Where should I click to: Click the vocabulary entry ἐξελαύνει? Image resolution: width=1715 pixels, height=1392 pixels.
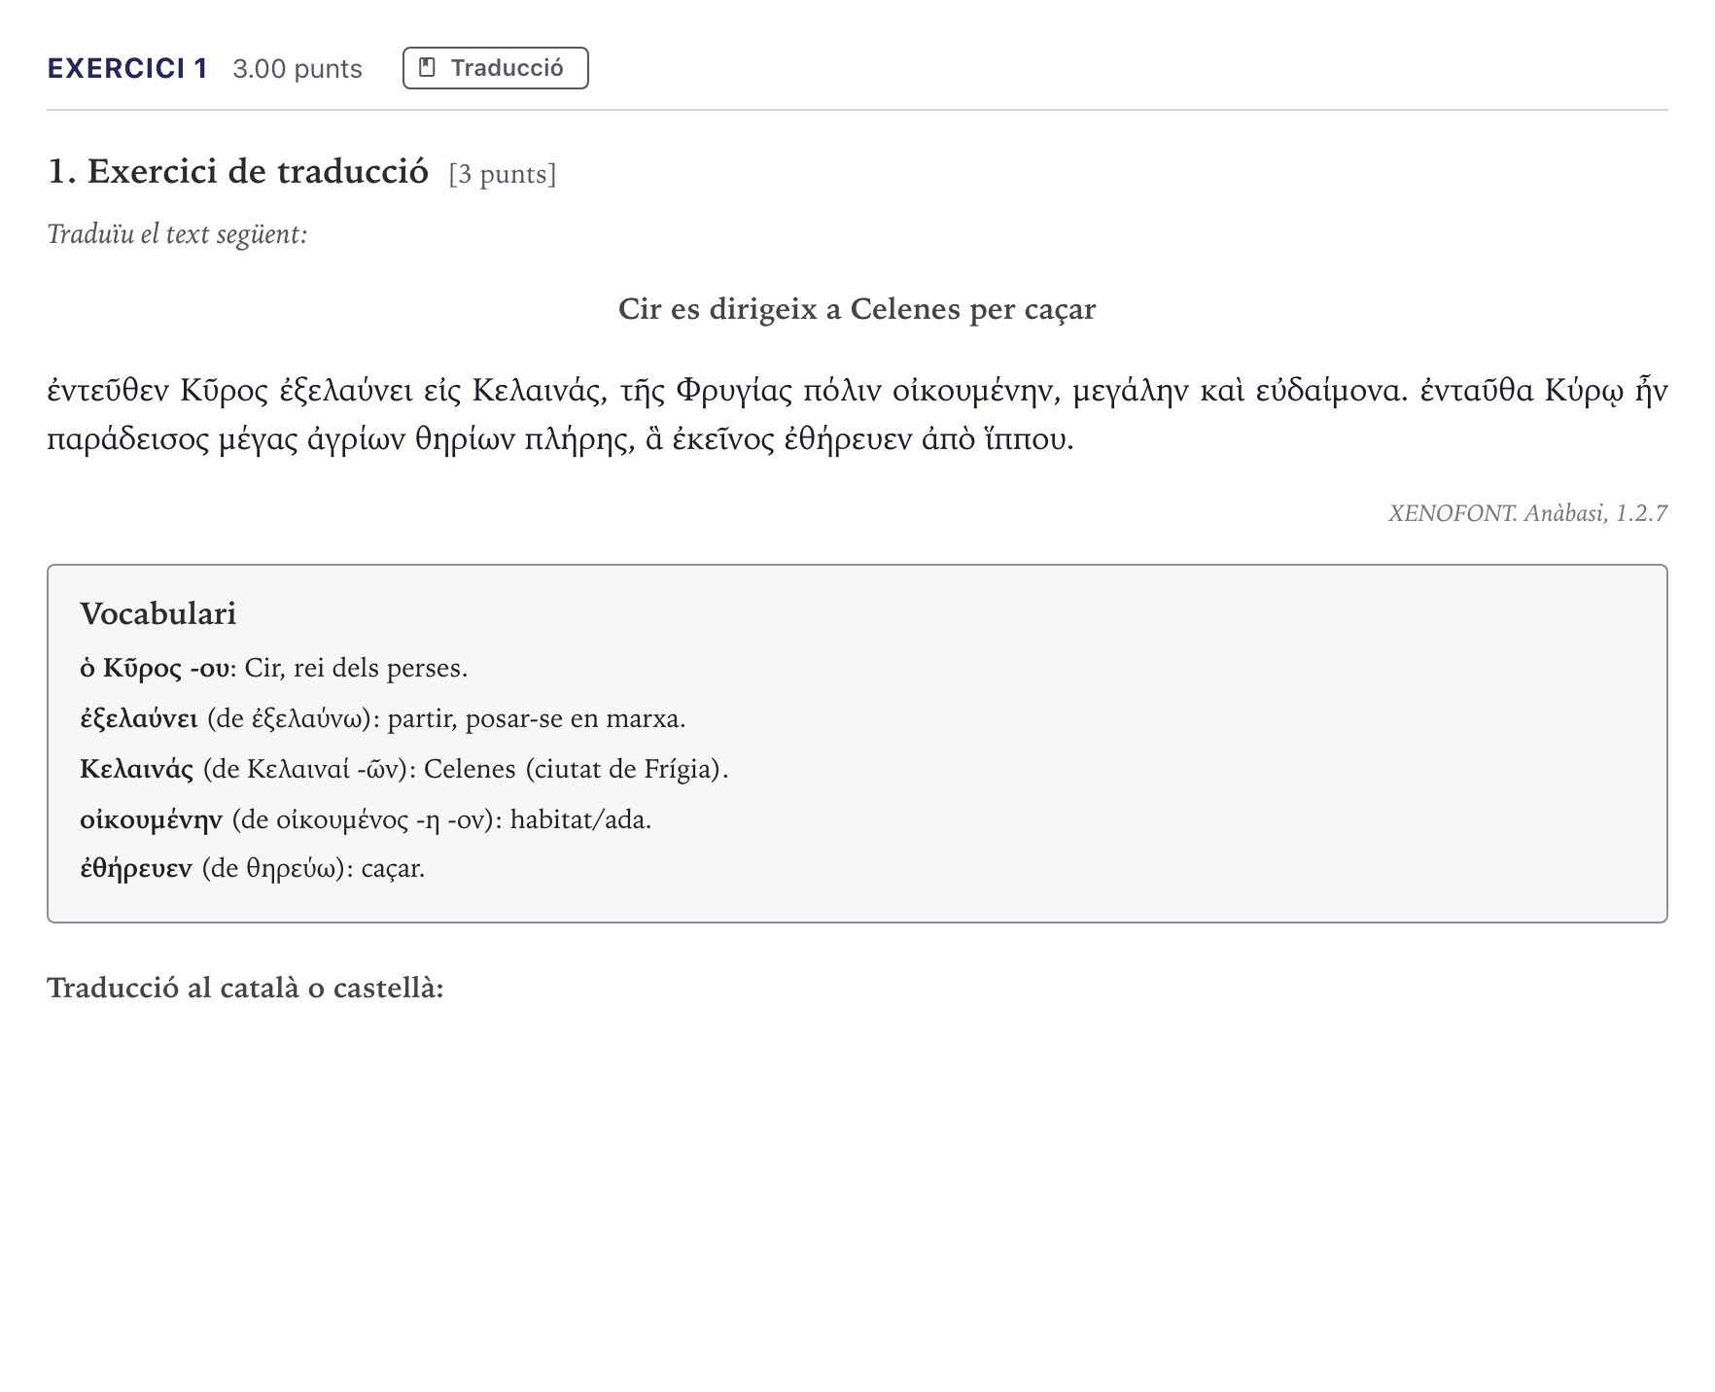(383, 719)
